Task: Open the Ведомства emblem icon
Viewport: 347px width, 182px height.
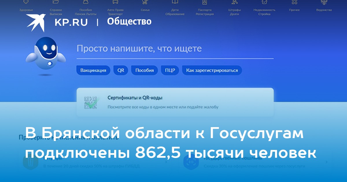Action: click(x=324, y=2)
